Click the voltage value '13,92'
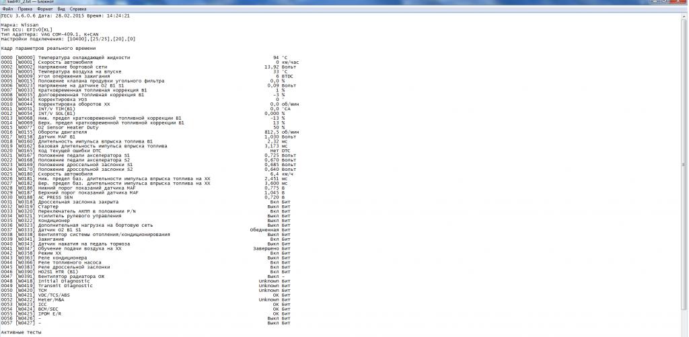 (x=272, y=67)
